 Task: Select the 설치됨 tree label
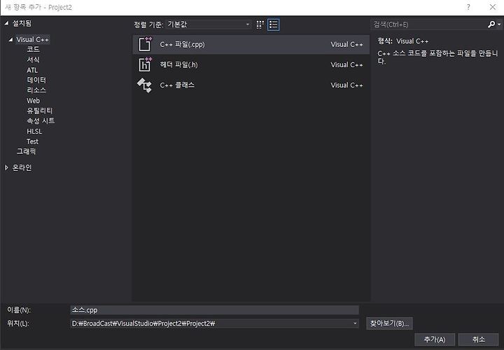[x=22, y=23]
